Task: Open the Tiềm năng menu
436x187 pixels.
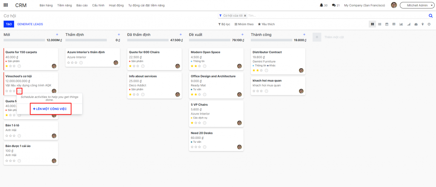Action: (64, 5)
